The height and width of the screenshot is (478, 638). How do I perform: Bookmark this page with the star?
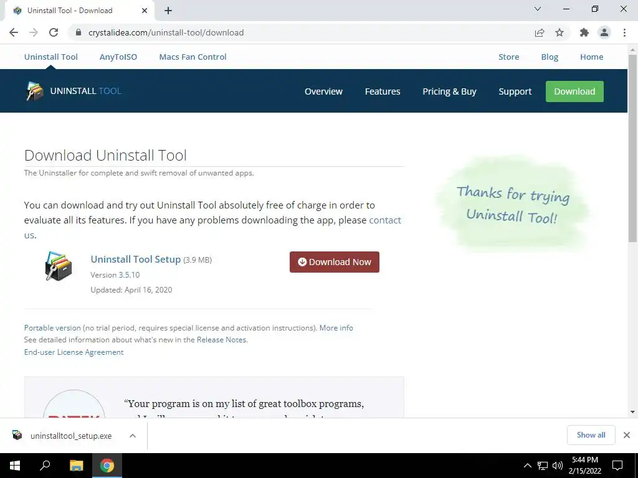click(x=559, y=32)
